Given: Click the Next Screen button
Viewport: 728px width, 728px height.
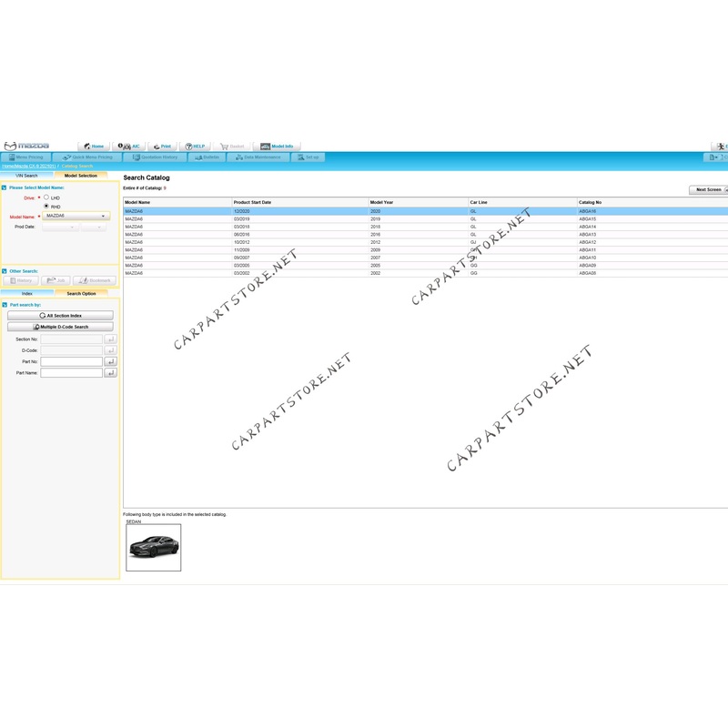Looking at the screenshot, I should (x=709, y=190).
